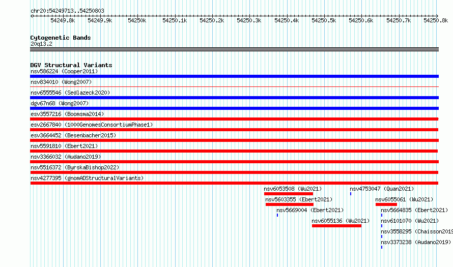Click nsv3373238 (Audano2019) label
453x267 pixels.
[x=416, y=242]
